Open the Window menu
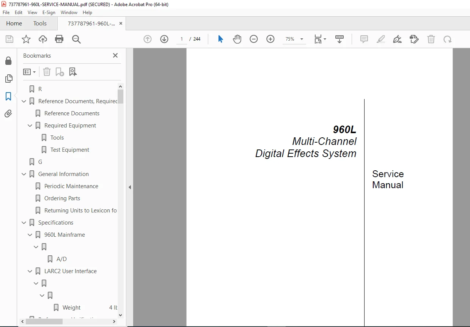Image resolution: width=470 pixels, height=327 pixels. tap(69, 13)
